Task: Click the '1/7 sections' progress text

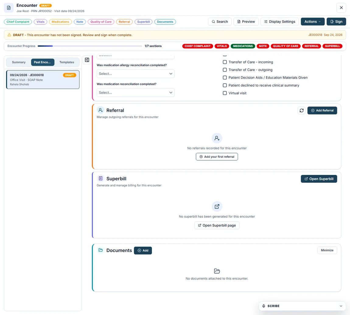Action: point(153,46)
